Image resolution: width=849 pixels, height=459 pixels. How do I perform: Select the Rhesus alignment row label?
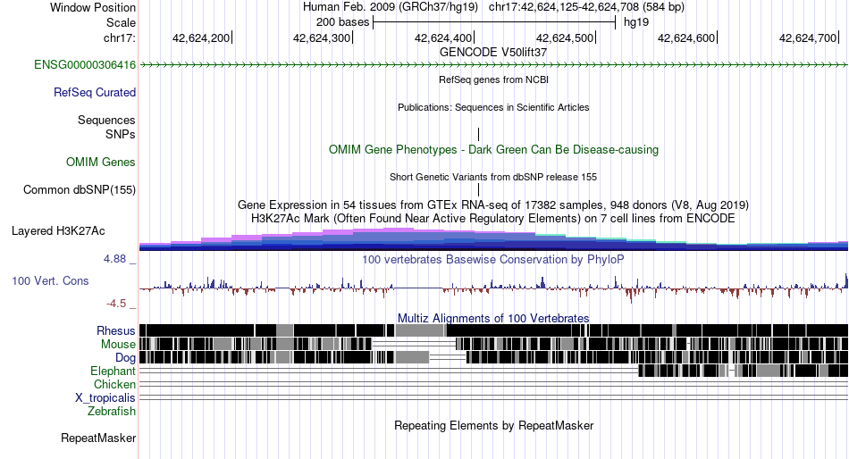pyautogui.click(x=116, y=330)
